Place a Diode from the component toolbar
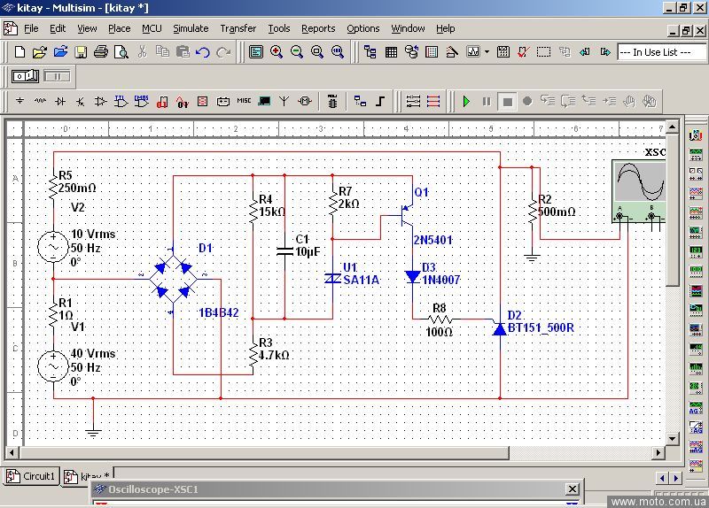Viewport: 709px width, 508px height. pos(60,101)
